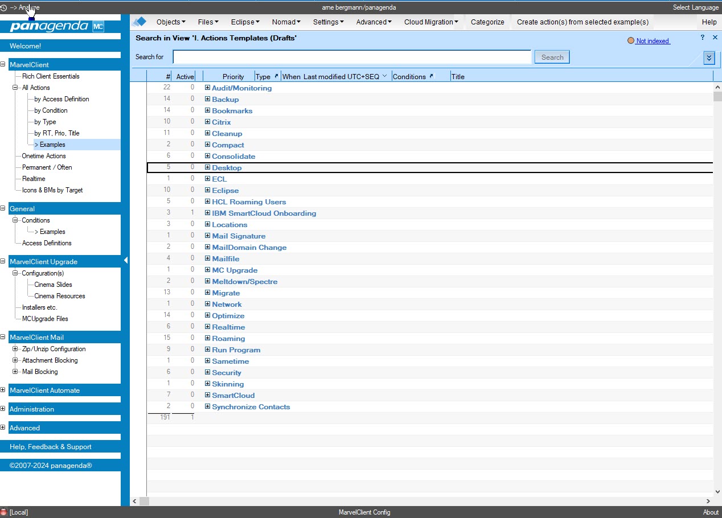Focus the Search for input field

pyautogui.click(x=352, y=57)
